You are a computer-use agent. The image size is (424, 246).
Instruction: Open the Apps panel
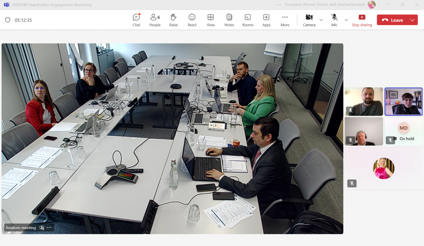(266, 20)
